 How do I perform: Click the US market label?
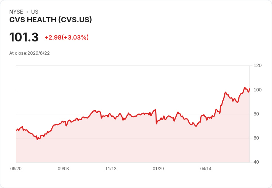(x=35, y=12)
